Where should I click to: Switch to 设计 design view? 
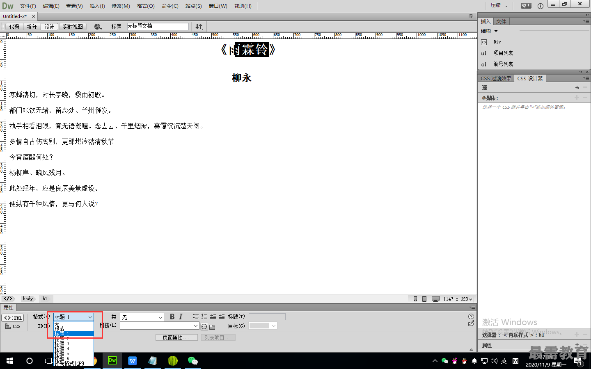49,27
